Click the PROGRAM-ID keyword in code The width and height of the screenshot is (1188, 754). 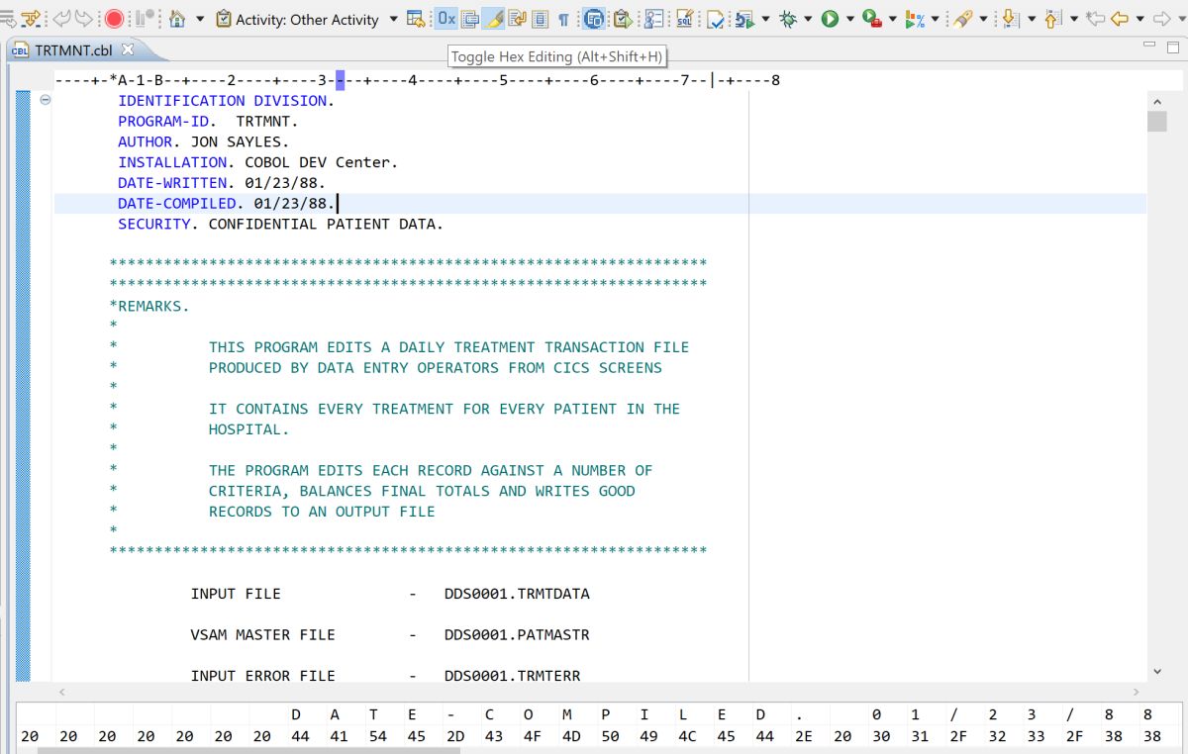pos(163,121)
